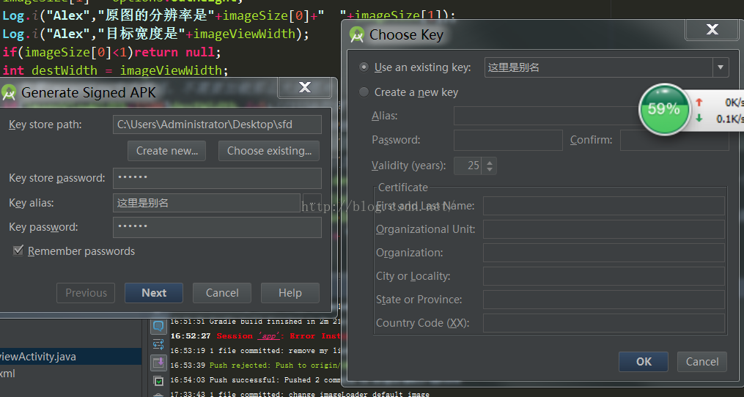This screenshot has width=744, height=397.
Task: Click log line '17:33:43 1 file committed'
Action: [x=299, y=393]
